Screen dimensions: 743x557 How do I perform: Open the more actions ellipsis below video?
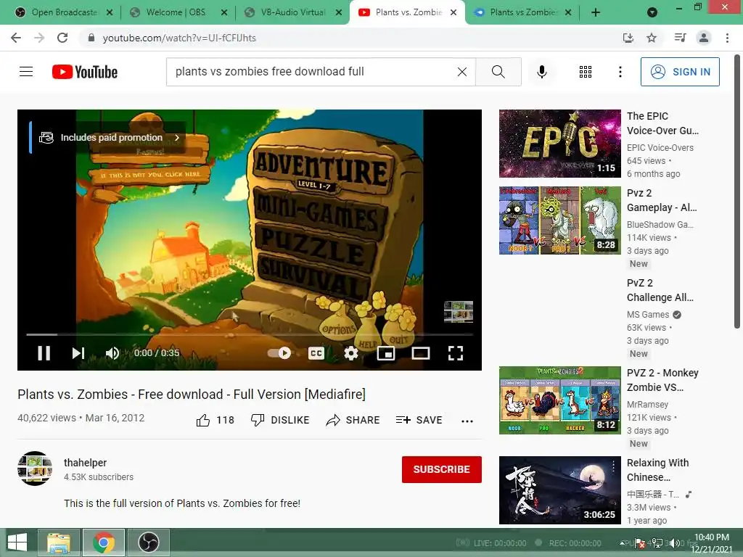467,421
